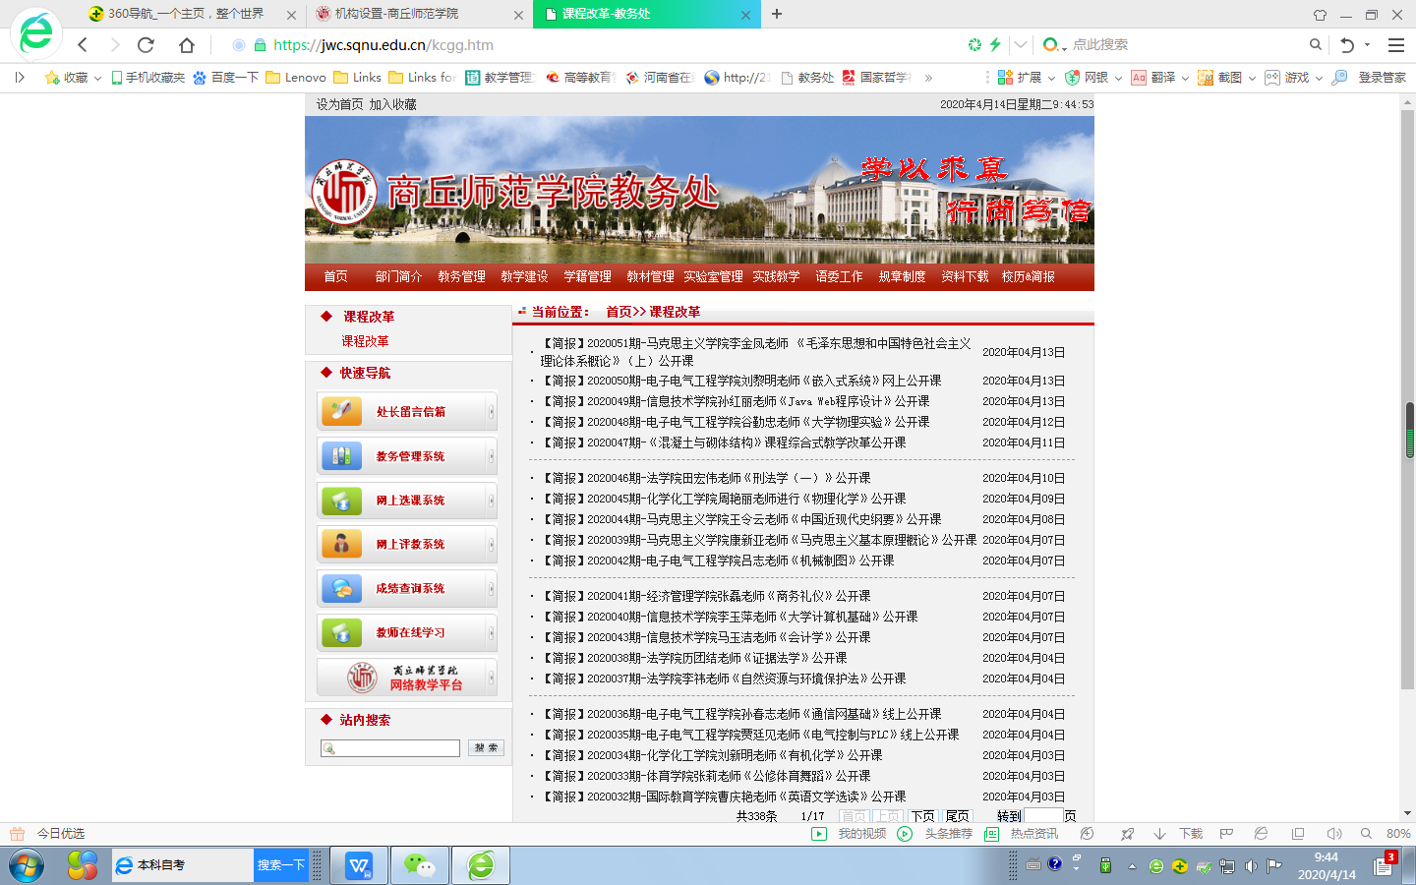Open 我的视频 in status bar
This screenshot has height=885, width=1416.
coord(850,834)
